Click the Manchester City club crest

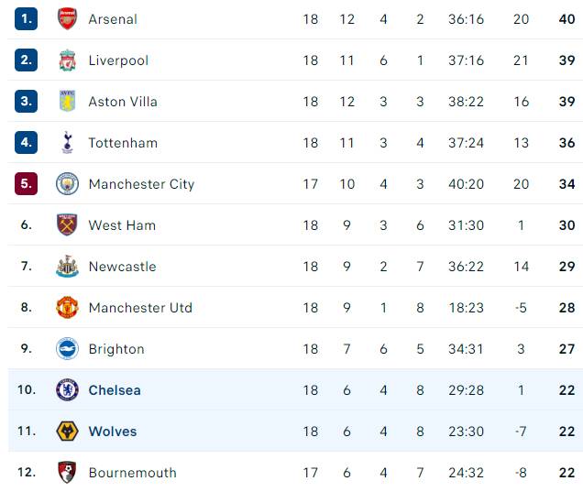pyautogui.click(x=67, y=183)
